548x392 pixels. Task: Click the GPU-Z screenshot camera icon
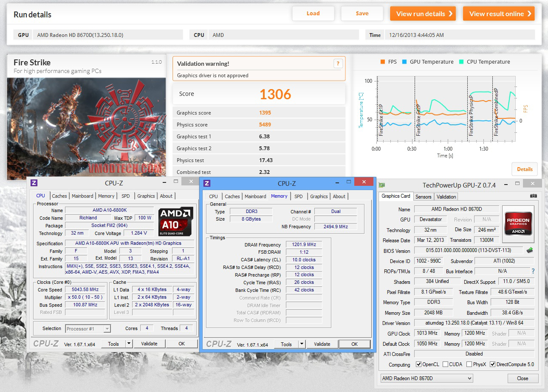(x=534, y=196)
